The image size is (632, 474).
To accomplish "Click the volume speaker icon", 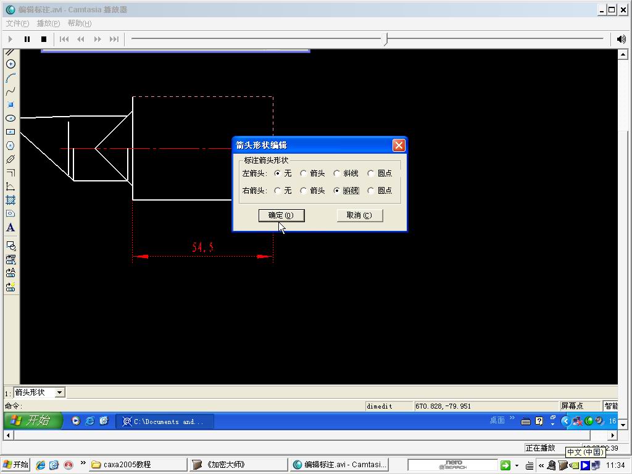I will pyautogui.click(x=621, y=39).
